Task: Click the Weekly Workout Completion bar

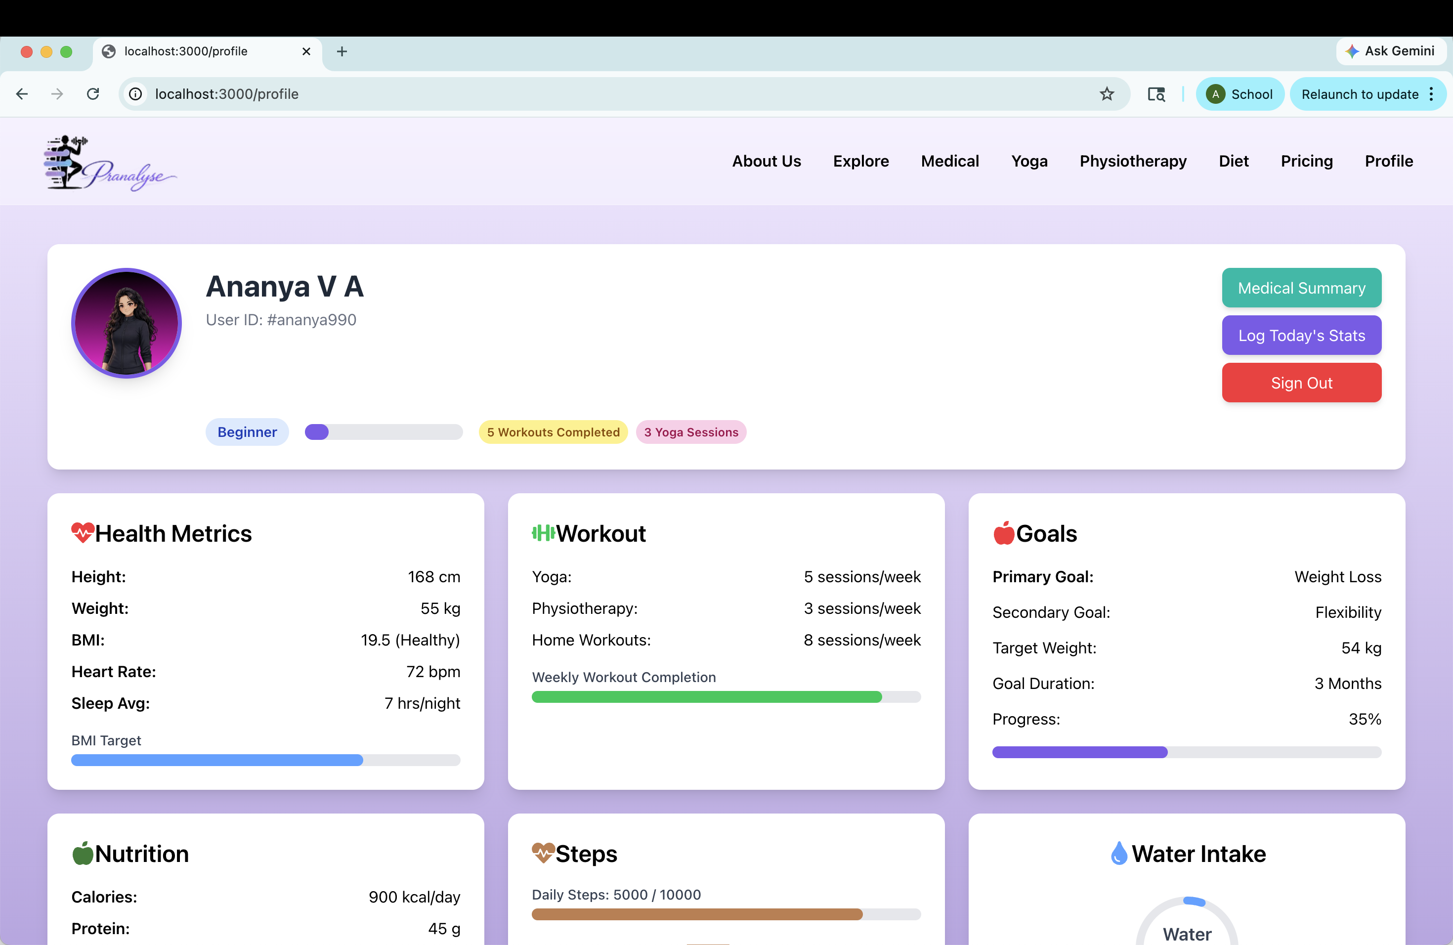Action: [726, 697]
